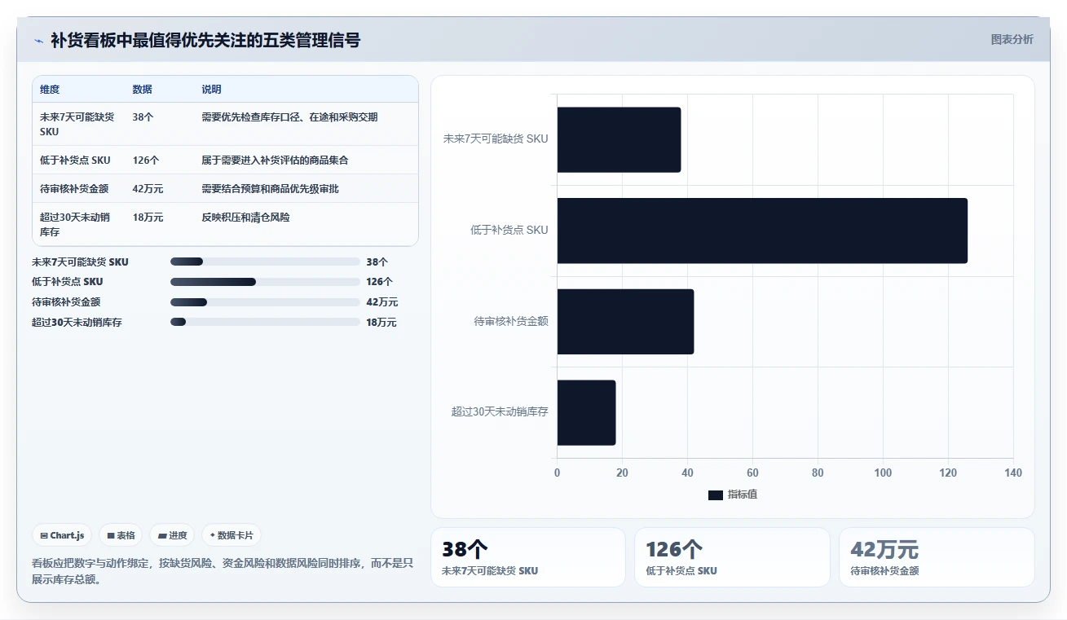Click the 待审核补货金额 progress bar
Image resolution: width=1067 pixels, height=620 pixels.
pos(265,302)
